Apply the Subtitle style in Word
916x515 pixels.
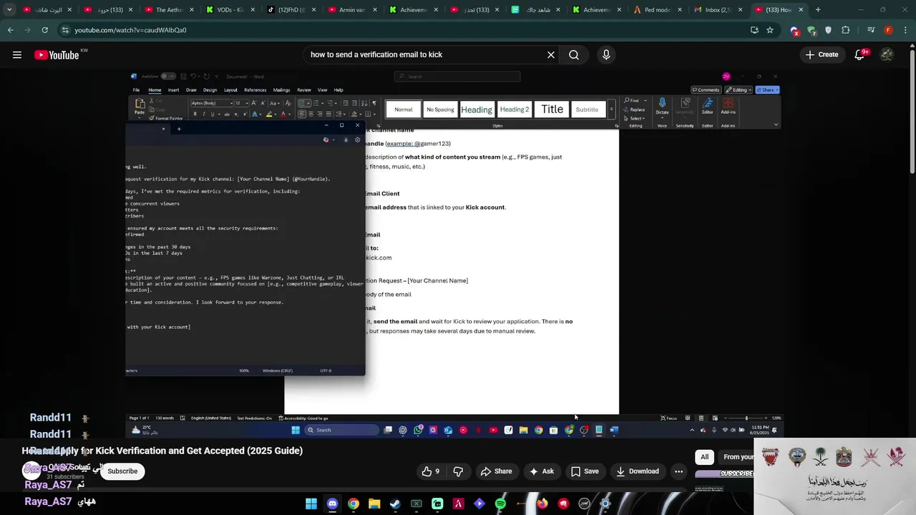click(x=587, y=109)
